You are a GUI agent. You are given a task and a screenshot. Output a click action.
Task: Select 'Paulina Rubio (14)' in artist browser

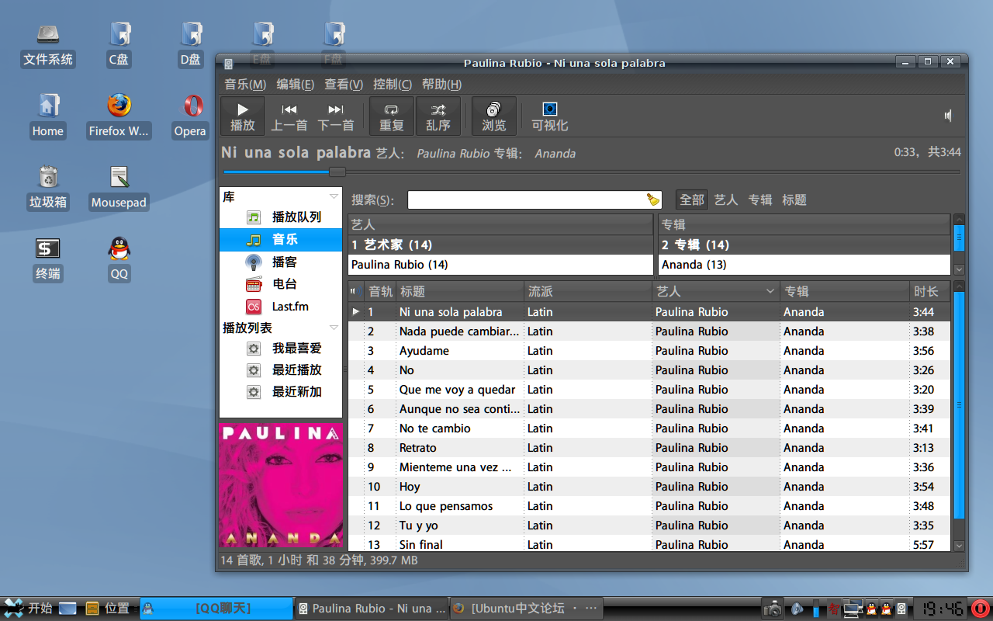(x=500, y=265)
